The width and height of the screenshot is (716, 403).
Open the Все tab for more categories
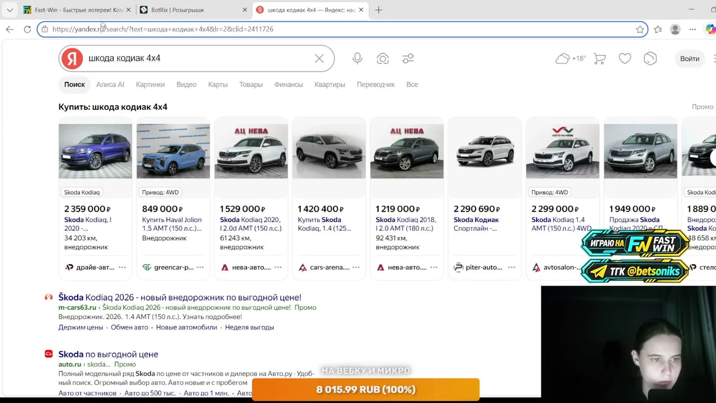412,85
